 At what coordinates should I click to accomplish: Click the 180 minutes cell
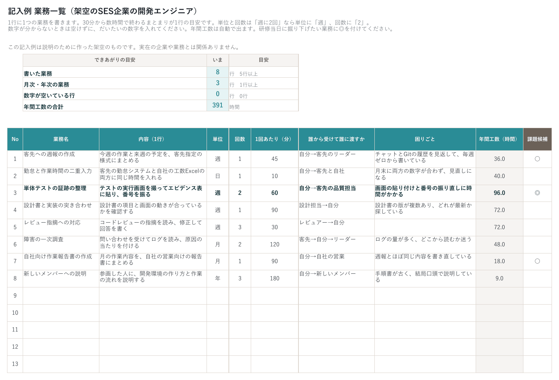pos(275,278)
